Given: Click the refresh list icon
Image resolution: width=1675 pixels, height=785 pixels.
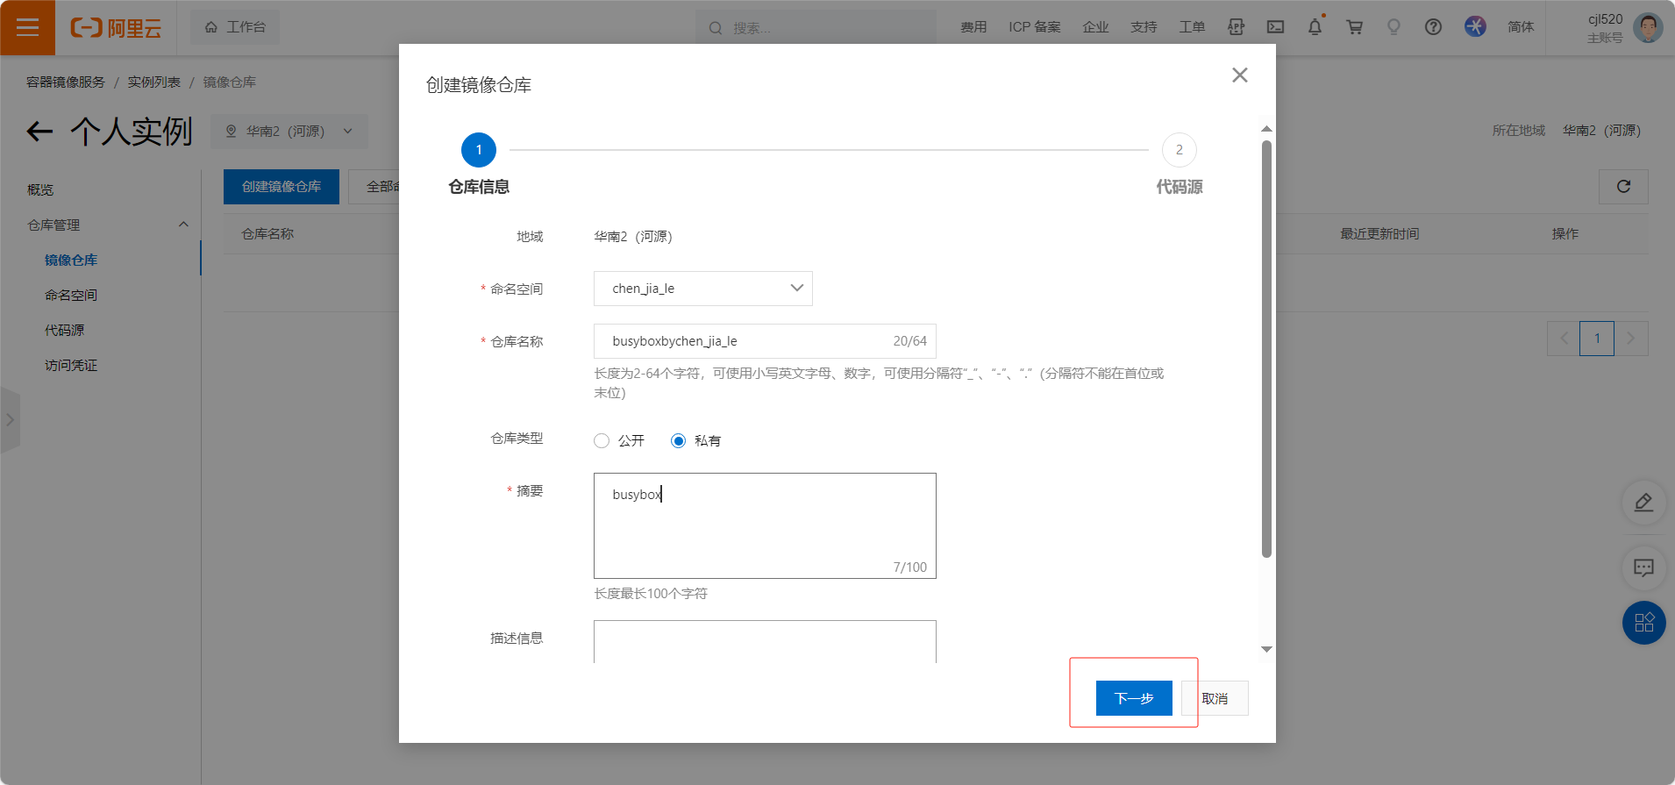Looking at the screenshot, I should click(x=1623, y=187).
